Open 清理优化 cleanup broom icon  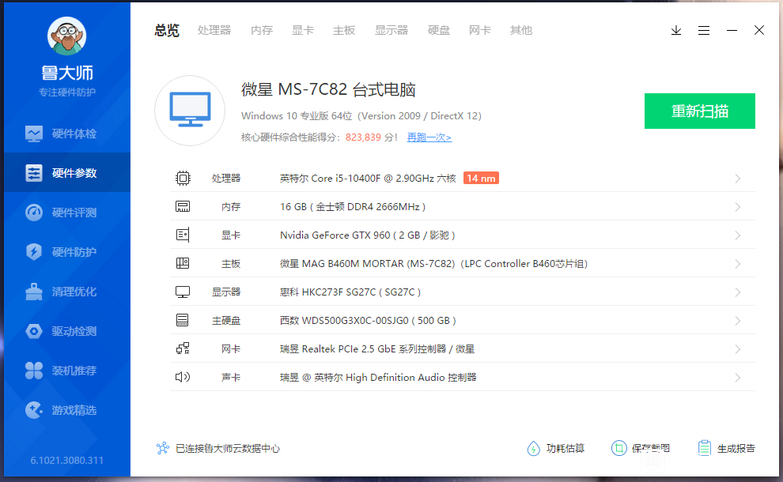(34, 292)
